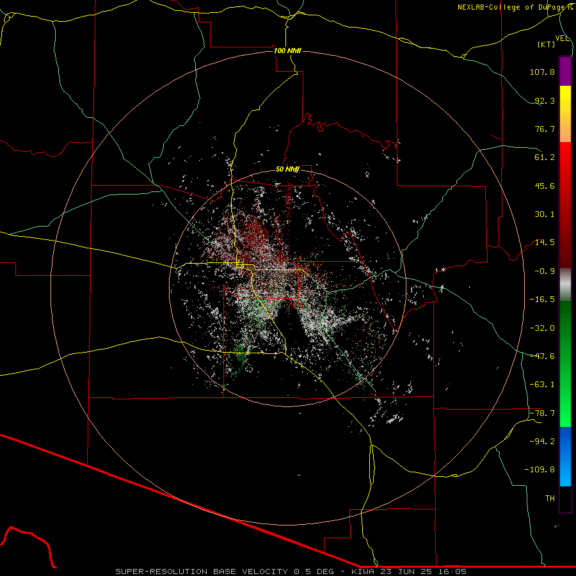Screen dimensions: 576x576
Task: Pick the gray segment of the color bar
Action: (x=565, y=285)
